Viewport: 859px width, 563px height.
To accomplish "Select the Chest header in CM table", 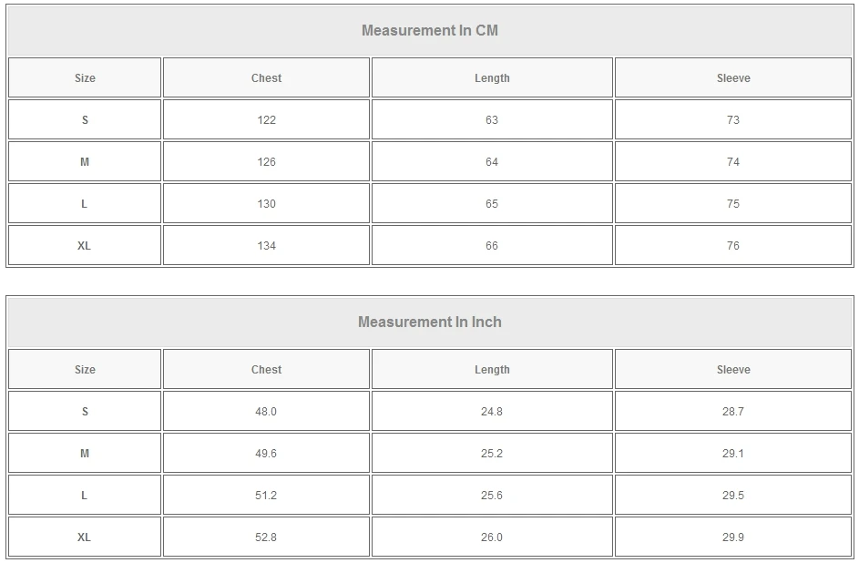I will click(x=266, y=78).
